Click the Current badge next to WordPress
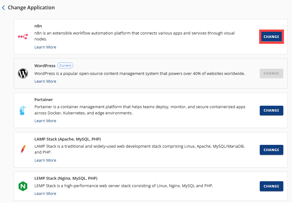This screenshot has height=203, width=292. point(65,65)
